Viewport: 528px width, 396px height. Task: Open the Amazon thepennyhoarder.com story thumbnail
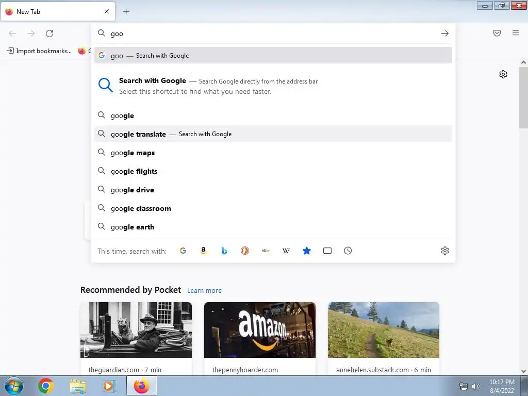click(260, 330)
